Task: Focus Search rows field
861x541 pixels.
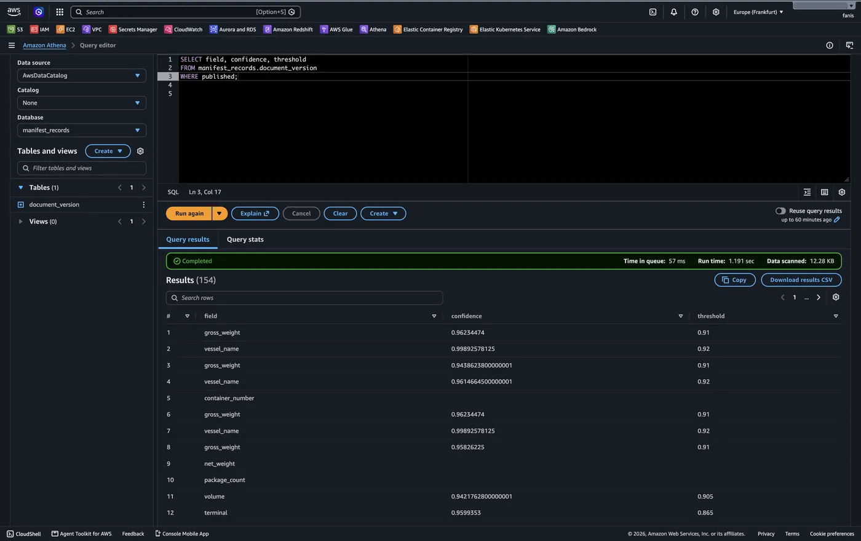Action: 304,298
